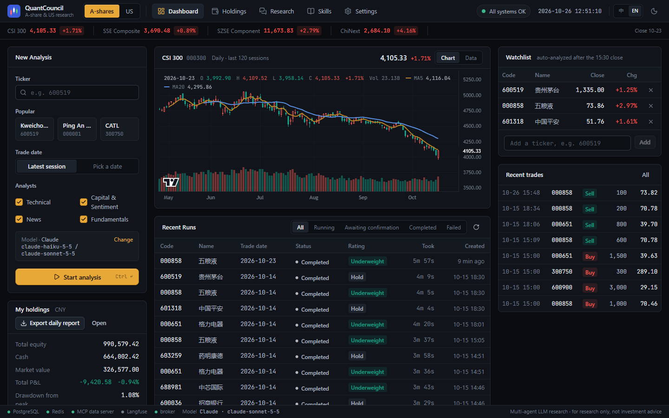The height and width of the screenshot is (418, 669).
Task: Click the CSI 300 index ticker item
Action: pyautogui.click(x=46, y=31)
